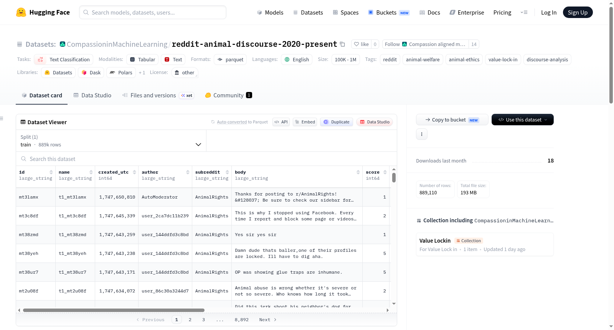614x330 pixels.
Task: Click Copy to bucket button
Action: (452, 120)
